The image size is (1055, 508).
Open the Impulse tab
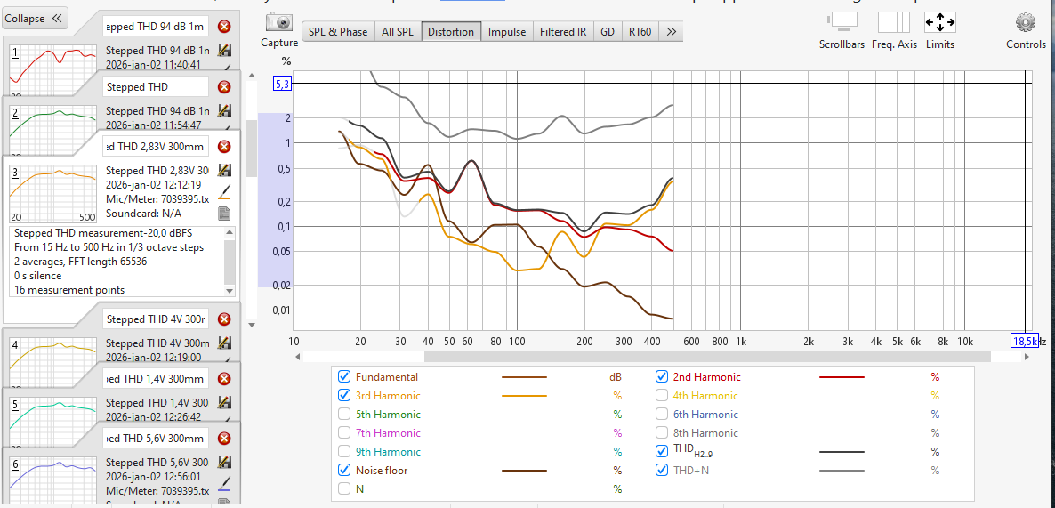pyautogui.click(x=507, y=32)
